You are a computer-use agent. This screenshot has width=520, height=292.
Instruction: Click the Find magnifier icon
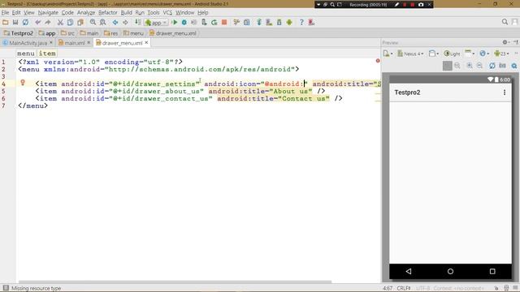pyautogui.click(x=93, y=22)
